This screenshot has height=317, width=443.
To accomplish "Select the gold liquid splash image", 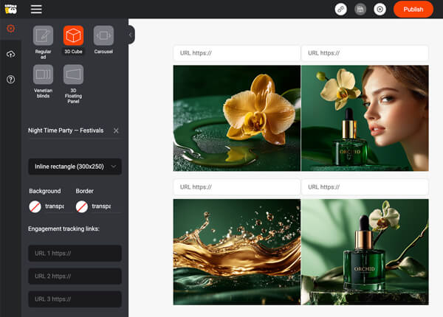I will (x=237, y=252).
